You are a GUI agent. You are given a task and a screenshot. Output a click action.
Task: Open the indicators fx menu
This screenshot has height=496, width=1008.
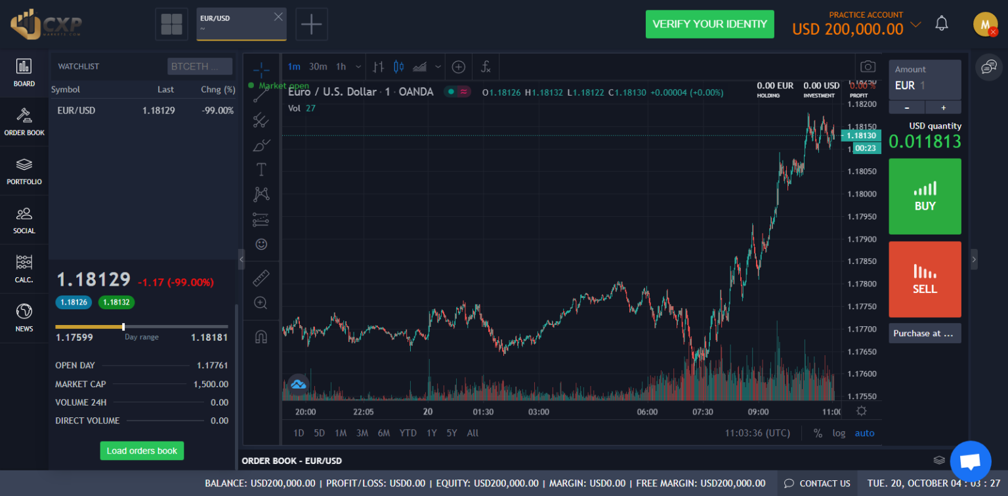[486, 66]
